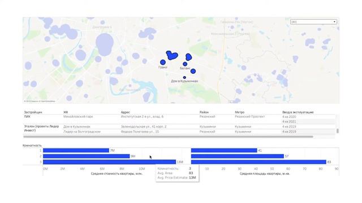This screenshot has height=203, width=362.
Task: Click the Метро column header
Action: 240,112
